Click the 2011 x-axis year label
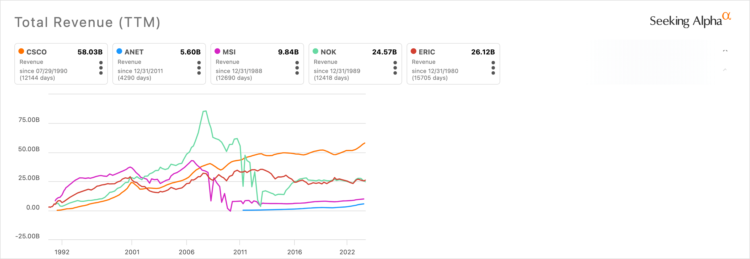The height and width of the screenshot is (259, 750). click(240, 252)
